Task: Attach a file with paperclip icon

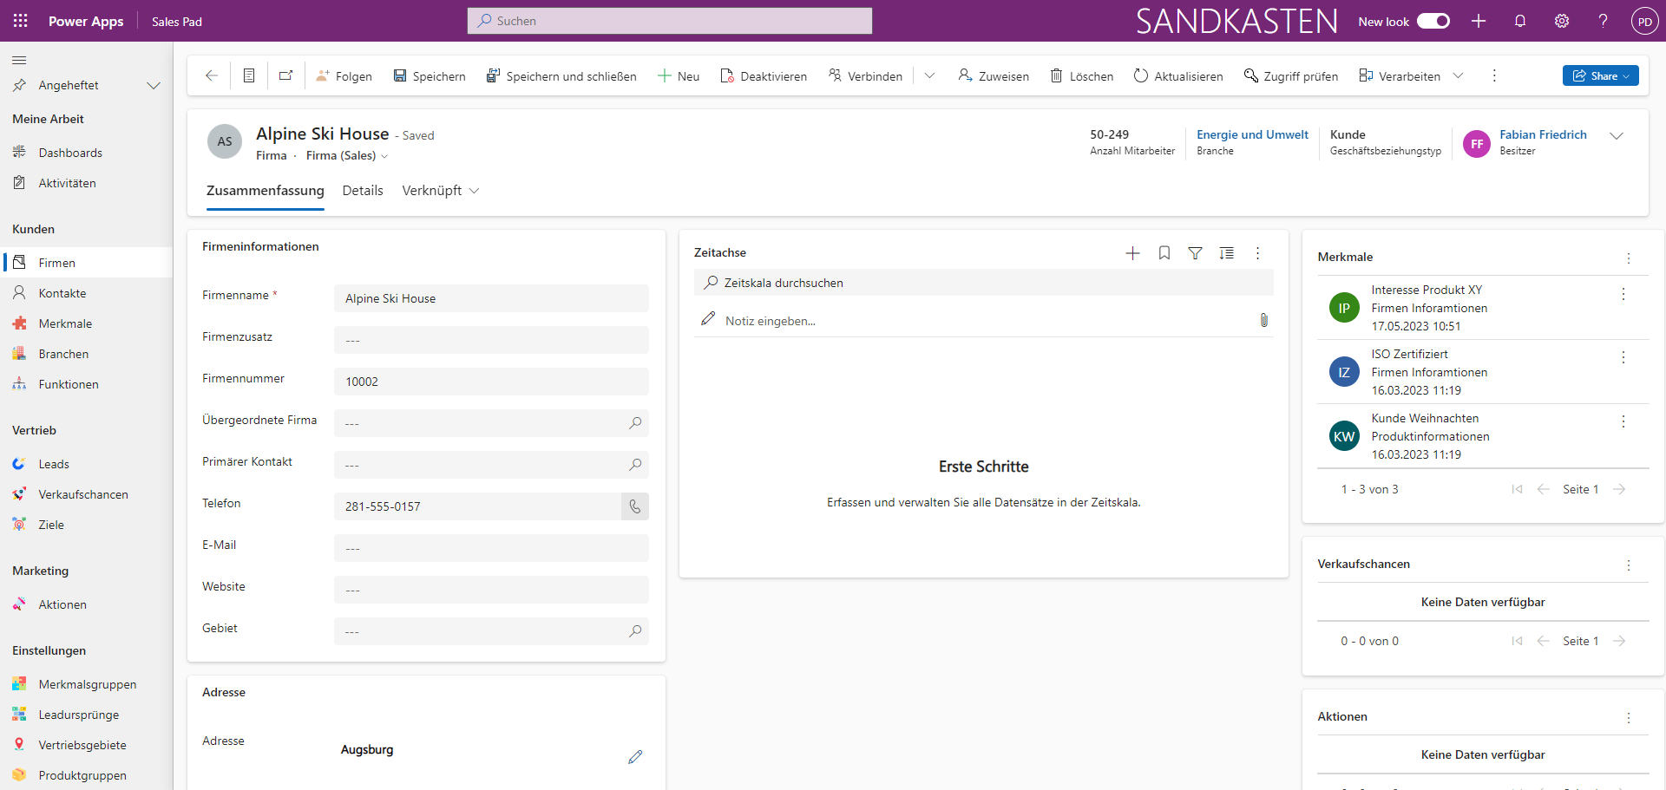Action: [1264, 320]
